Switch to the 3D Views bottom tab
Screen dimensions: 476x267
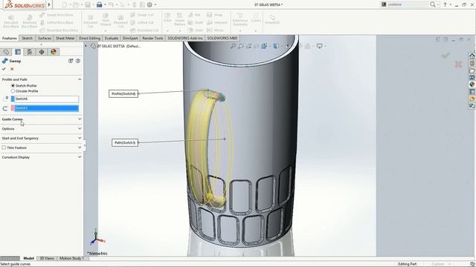pyautogui.click(x=47, y=258)
